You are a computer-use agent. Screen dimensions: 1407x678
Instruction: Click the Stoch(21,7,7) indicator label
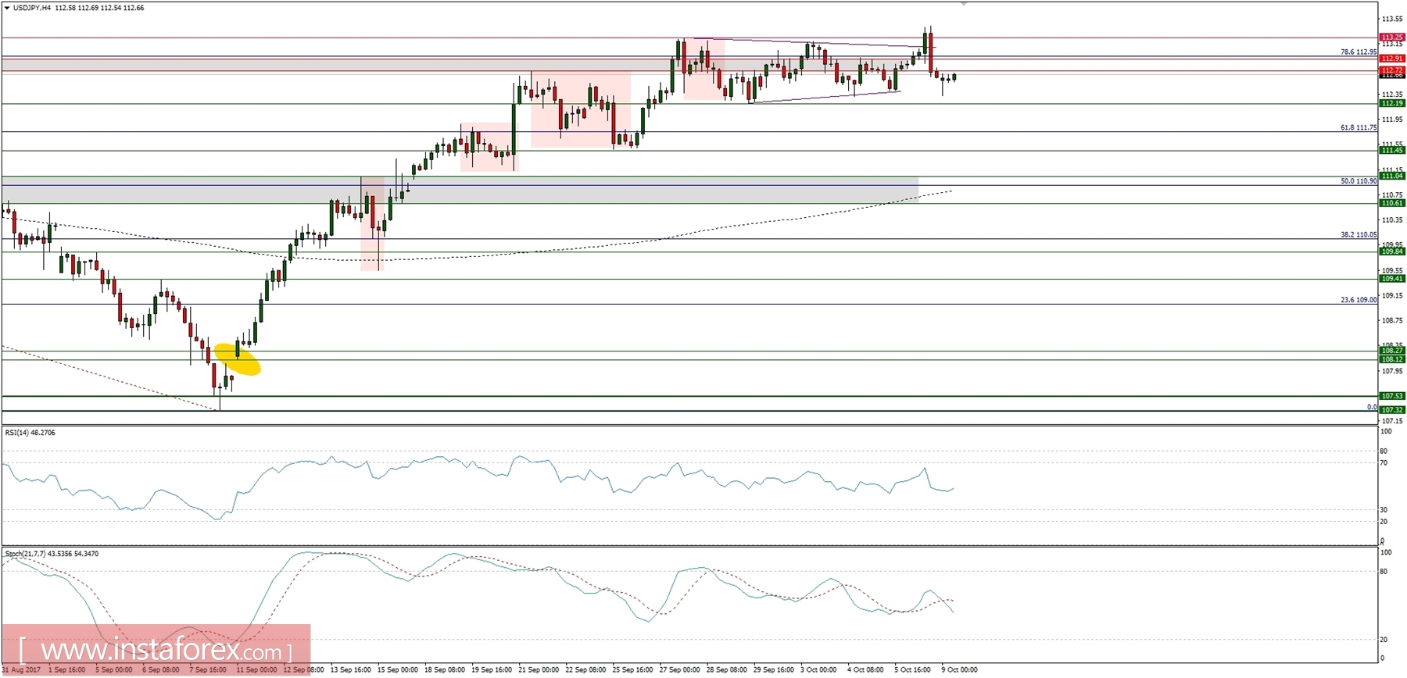click(x=52, y=554)
